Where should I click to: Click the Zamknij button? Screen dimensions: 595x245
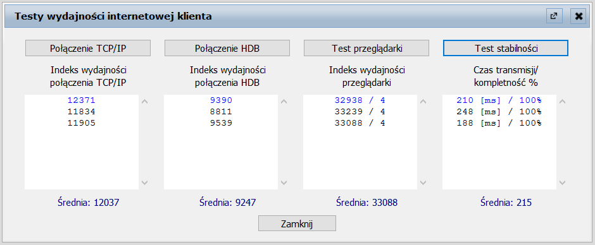pyautogui.click(x=297, y=224)
